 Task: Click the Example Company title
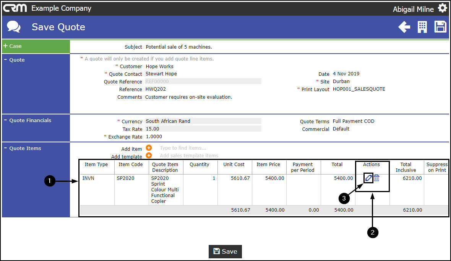[61, 8]
